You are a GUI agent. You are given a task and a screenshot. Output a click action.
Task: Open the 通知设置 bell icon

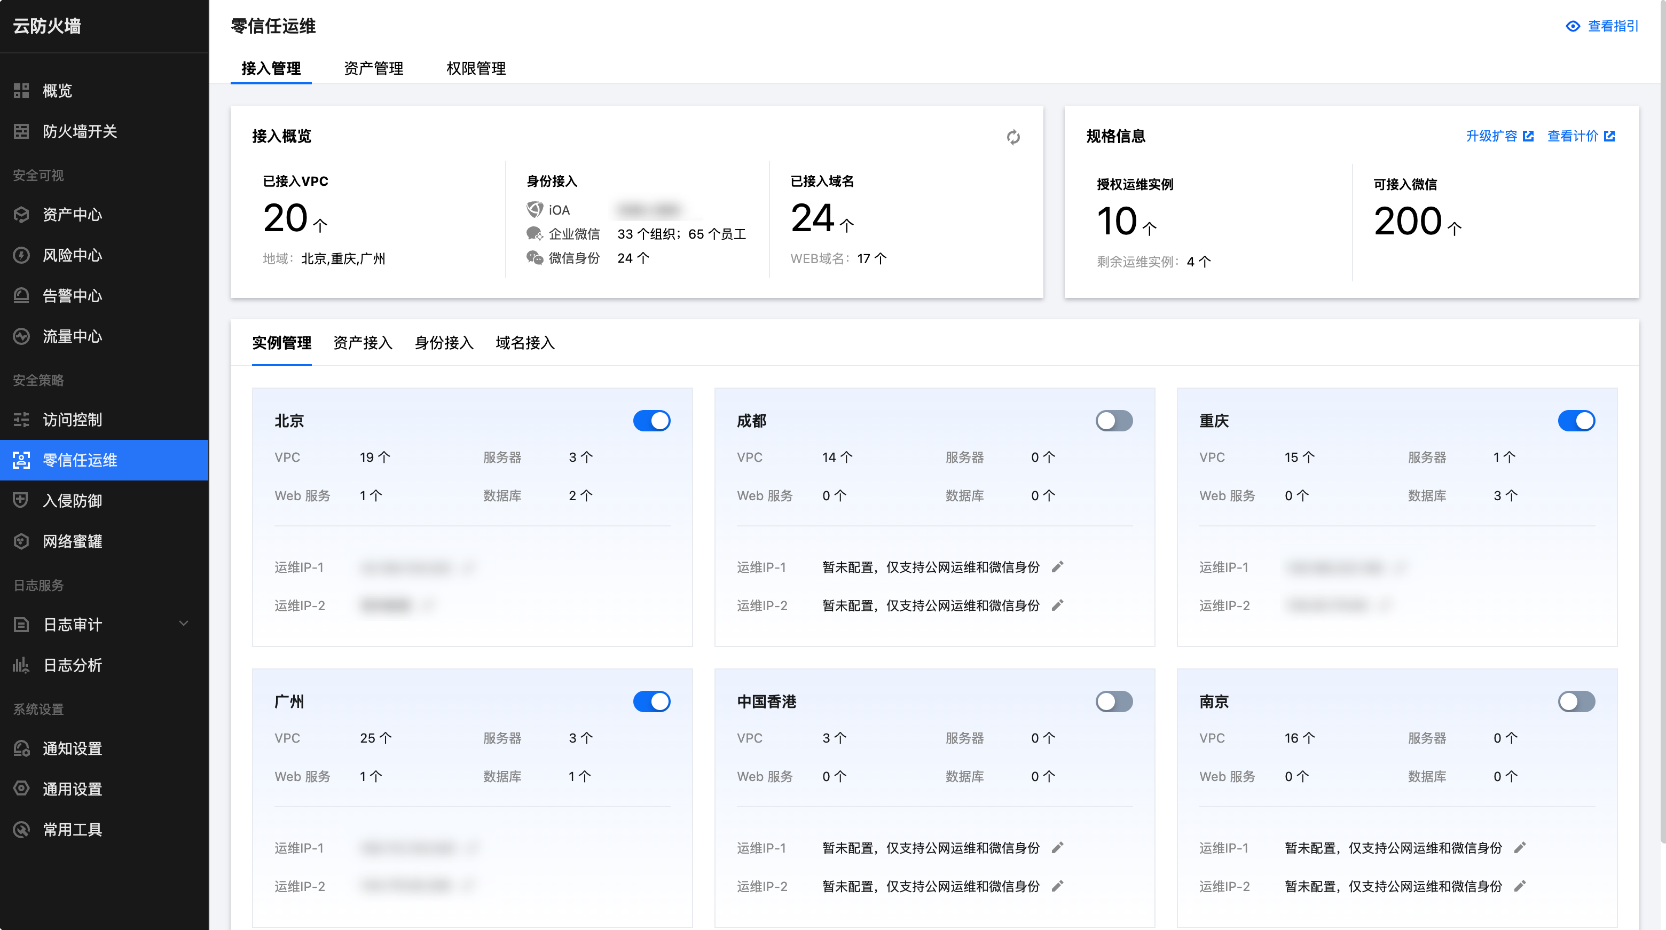[21, 748]
